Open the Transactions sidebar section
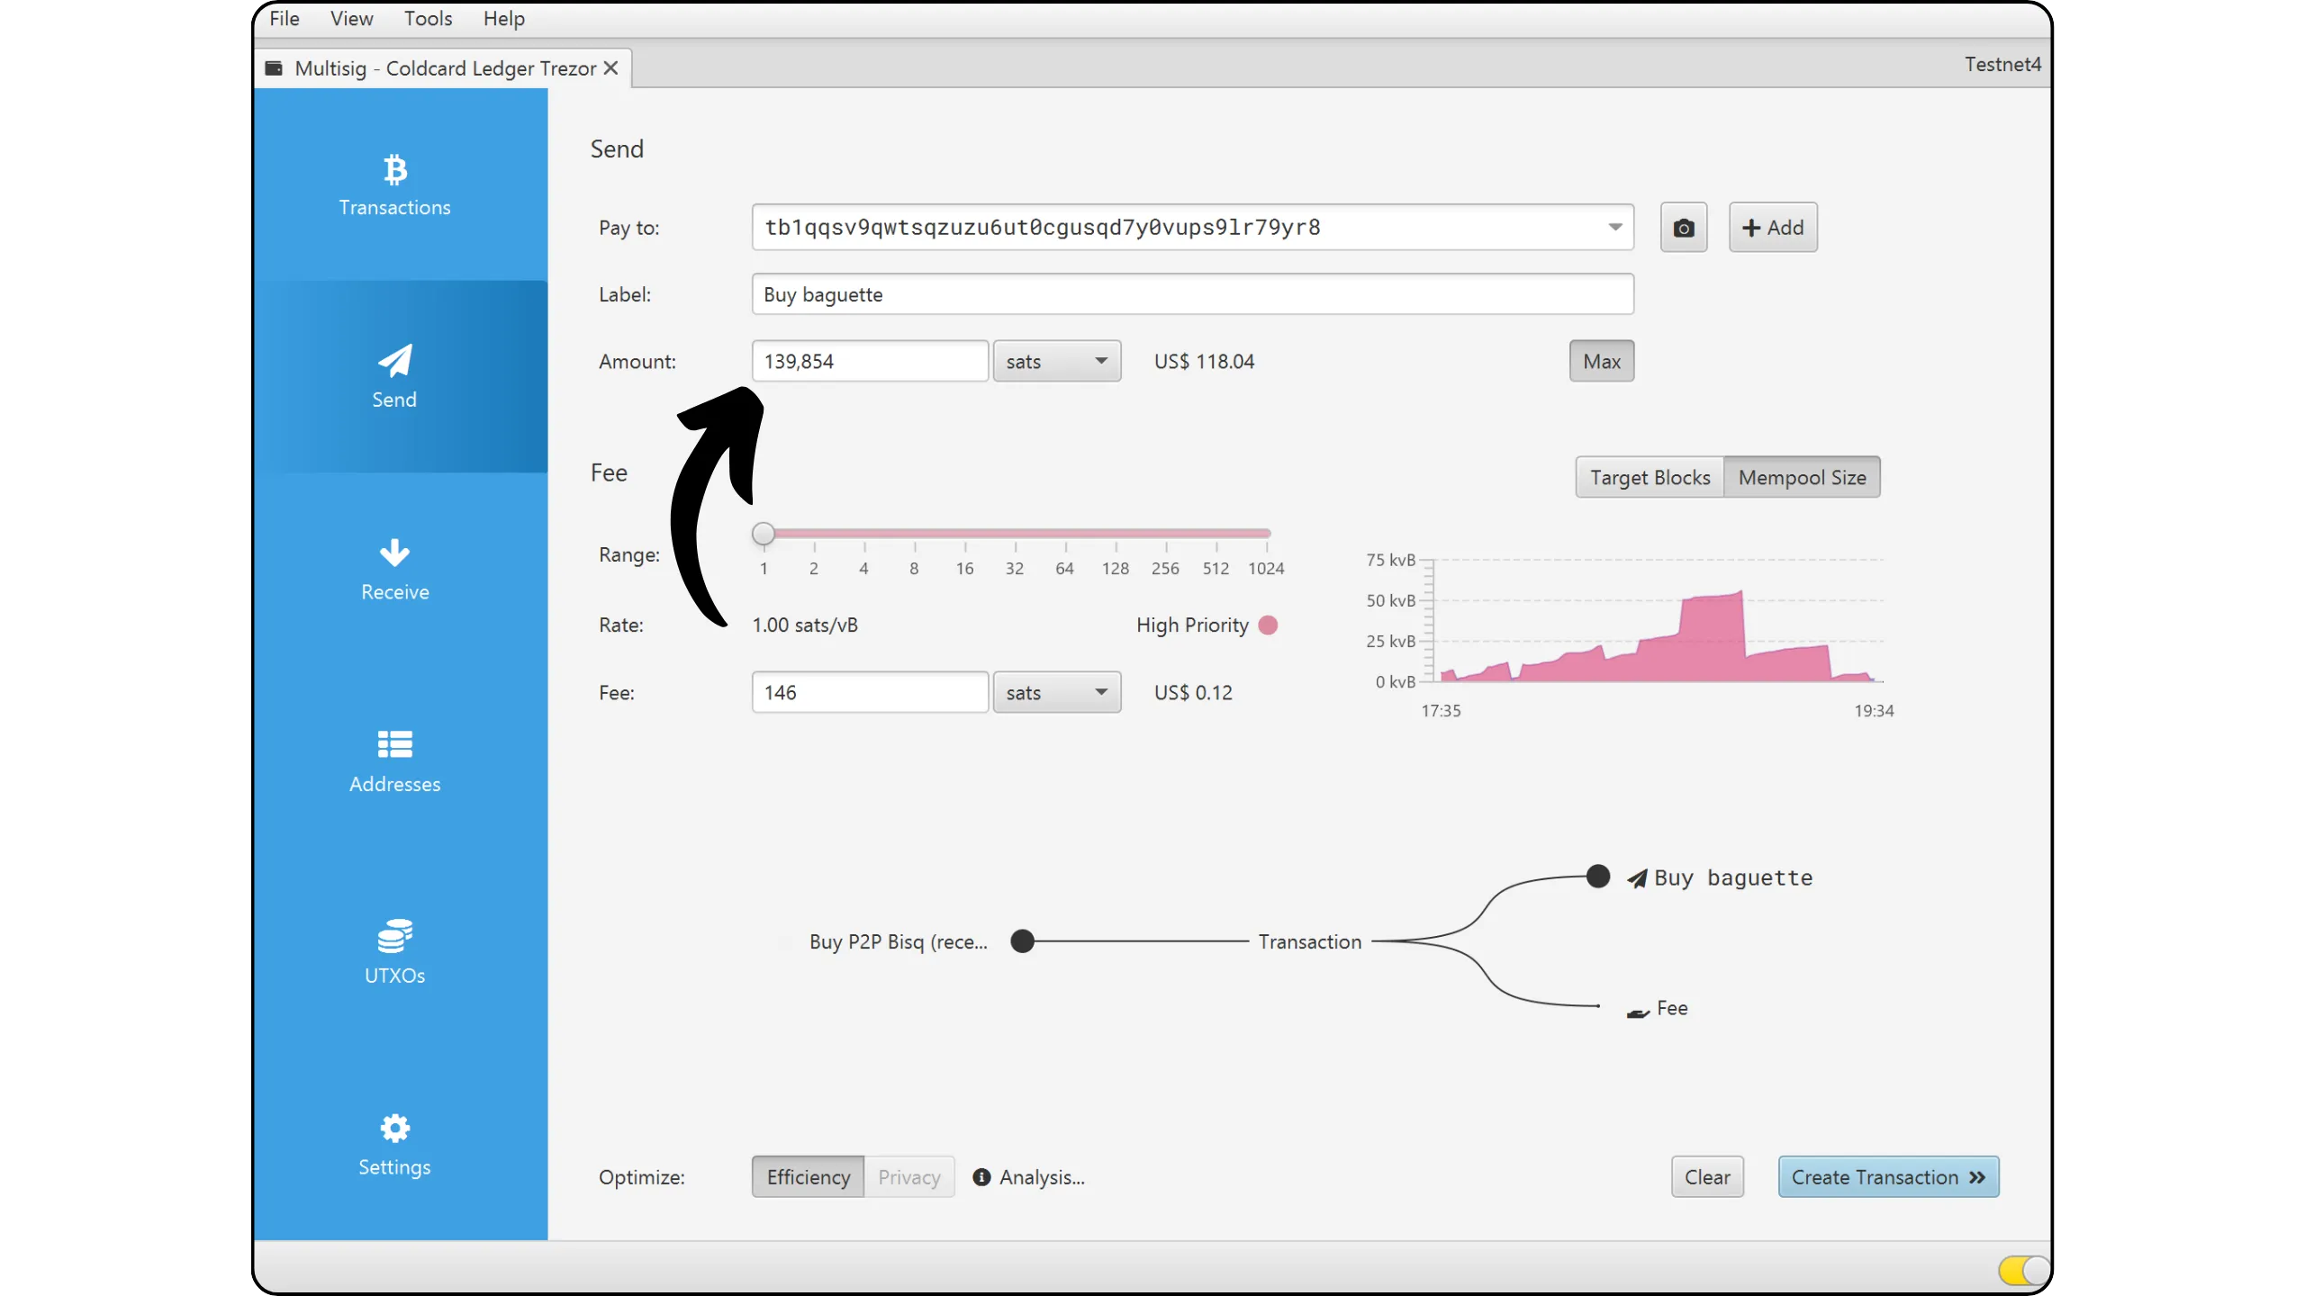 pyautogui.click(x=394, y=185)
